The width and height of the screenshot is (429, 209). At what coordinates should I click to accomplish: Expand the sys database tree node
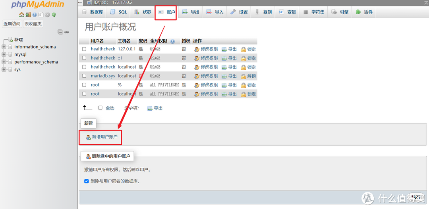[4, 69]
